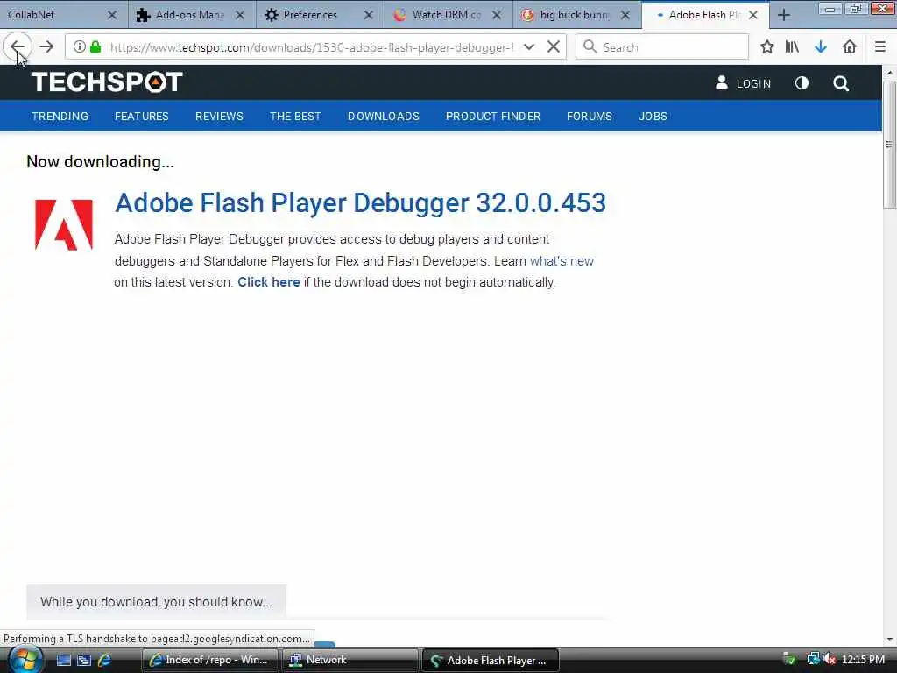Switch to the Add-ons Manager tab
Image resolution: width=897 pixels, height=673 pixels.
pos(189,15)
